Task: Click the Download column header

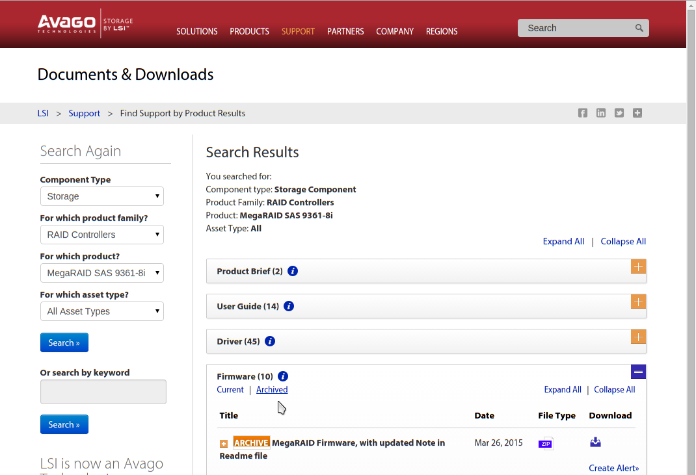Action: [x=610, y=416]
